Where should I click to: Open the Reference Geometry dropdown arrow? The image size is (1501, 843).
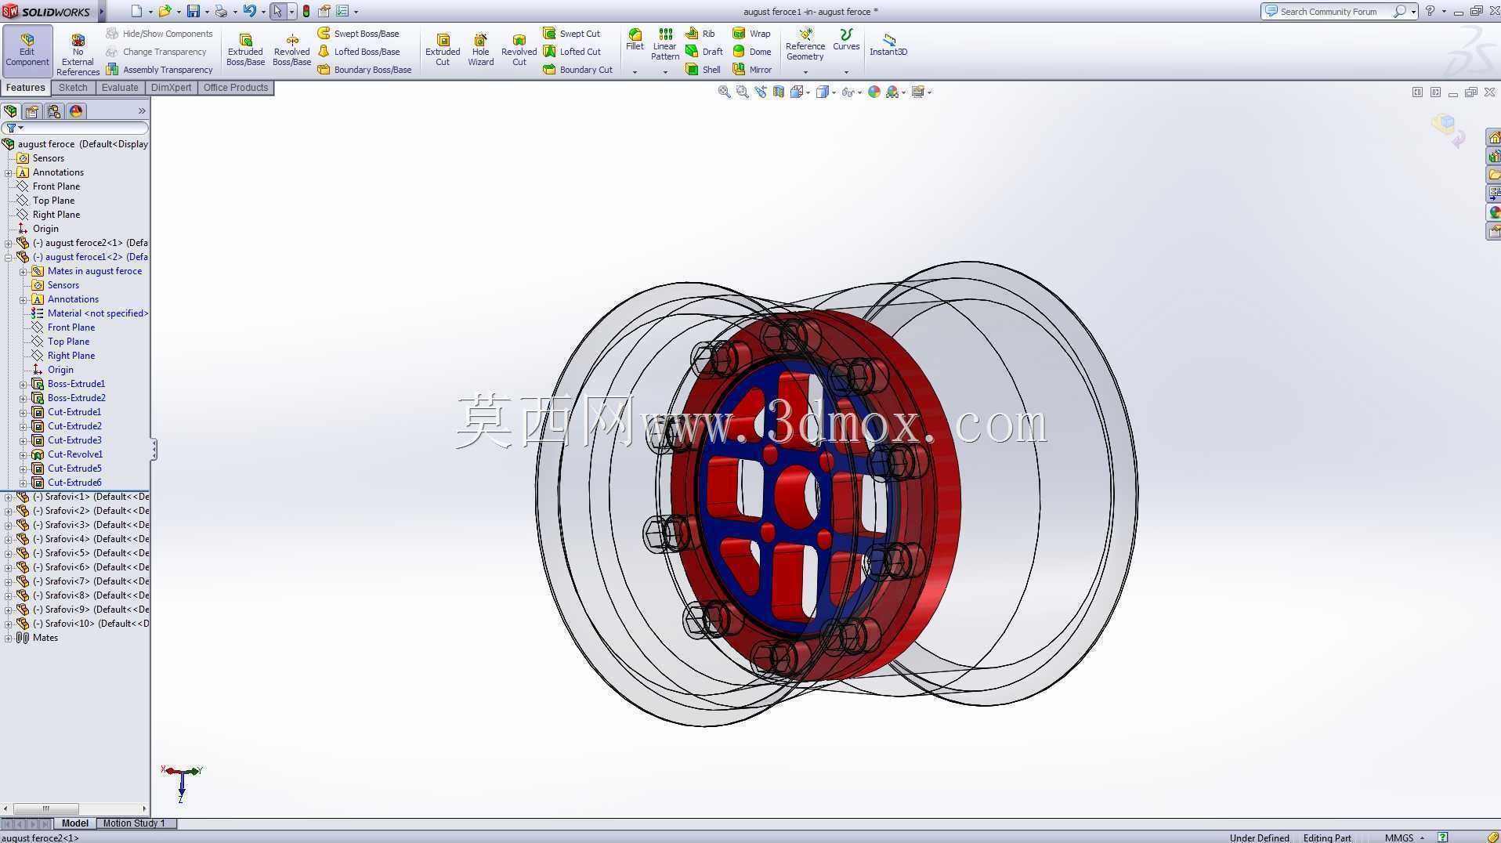click(x=805, y=72)
